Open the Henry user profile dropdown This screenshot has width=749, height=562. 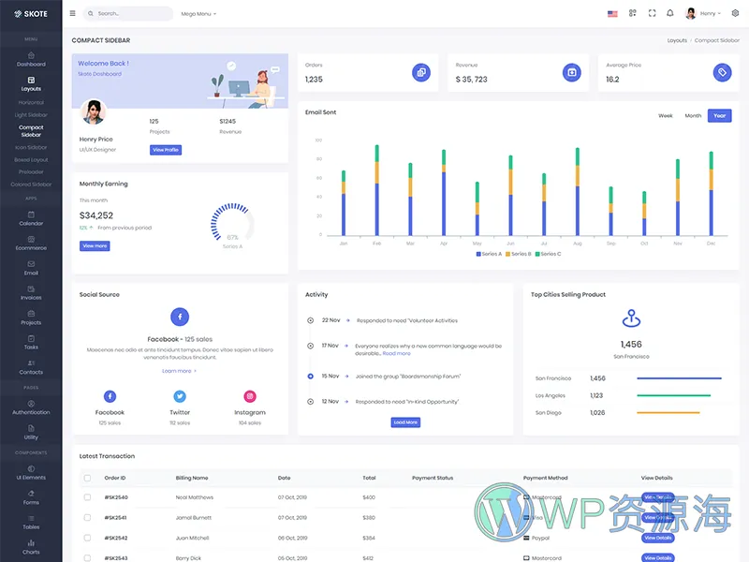tap(702, 13)
